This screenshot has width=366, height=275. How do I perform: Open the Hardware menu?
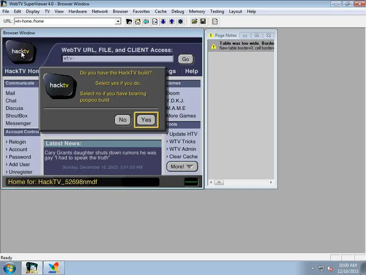(x=78, y=11)
